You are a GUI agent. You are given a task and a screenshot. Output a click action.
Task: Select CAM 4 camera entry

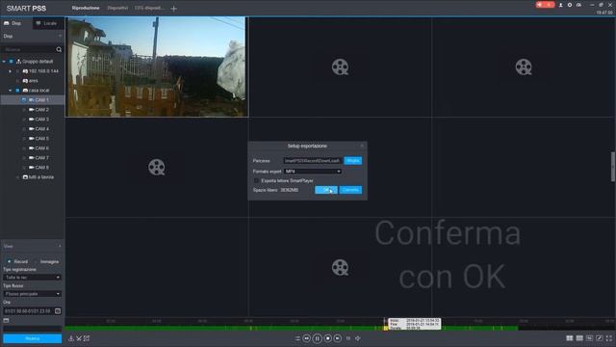point(38,129)
